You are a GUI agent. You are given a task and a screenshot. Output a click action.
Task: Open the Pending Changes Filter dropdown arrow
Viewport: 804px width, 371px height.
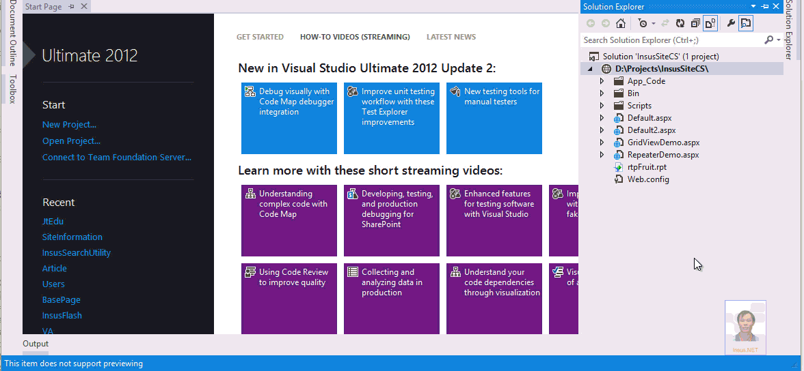click(654, 24)
